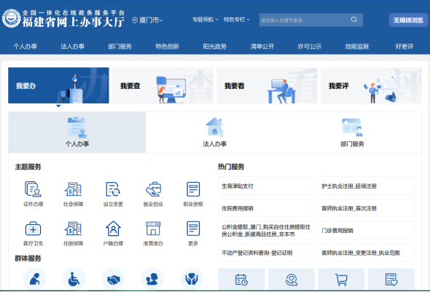Expand the 厦门市 city selector
This screenshot has width=430, height=292.
(147, 20)
